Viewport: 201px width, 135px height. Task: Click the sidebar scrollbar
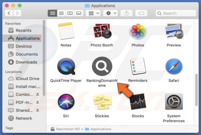44,58
